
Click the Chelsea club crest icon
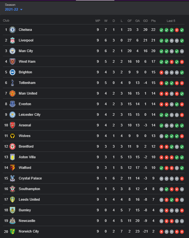click(12, 30)
